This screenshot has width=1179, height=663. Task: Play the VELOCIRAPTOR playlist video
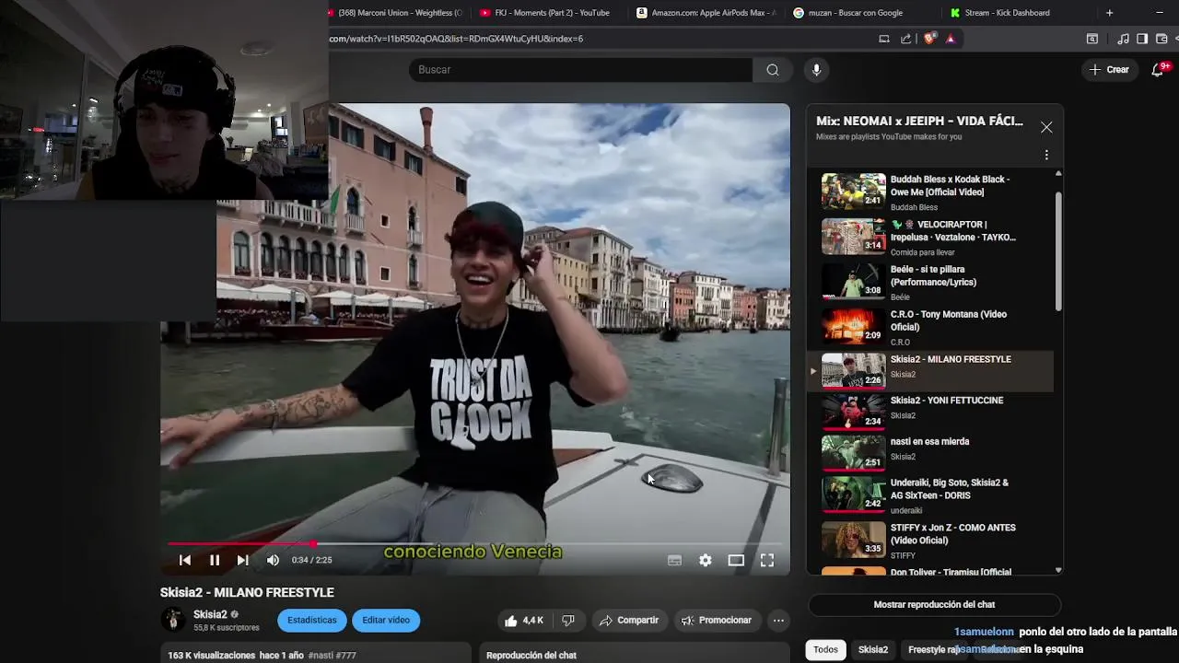932,237
